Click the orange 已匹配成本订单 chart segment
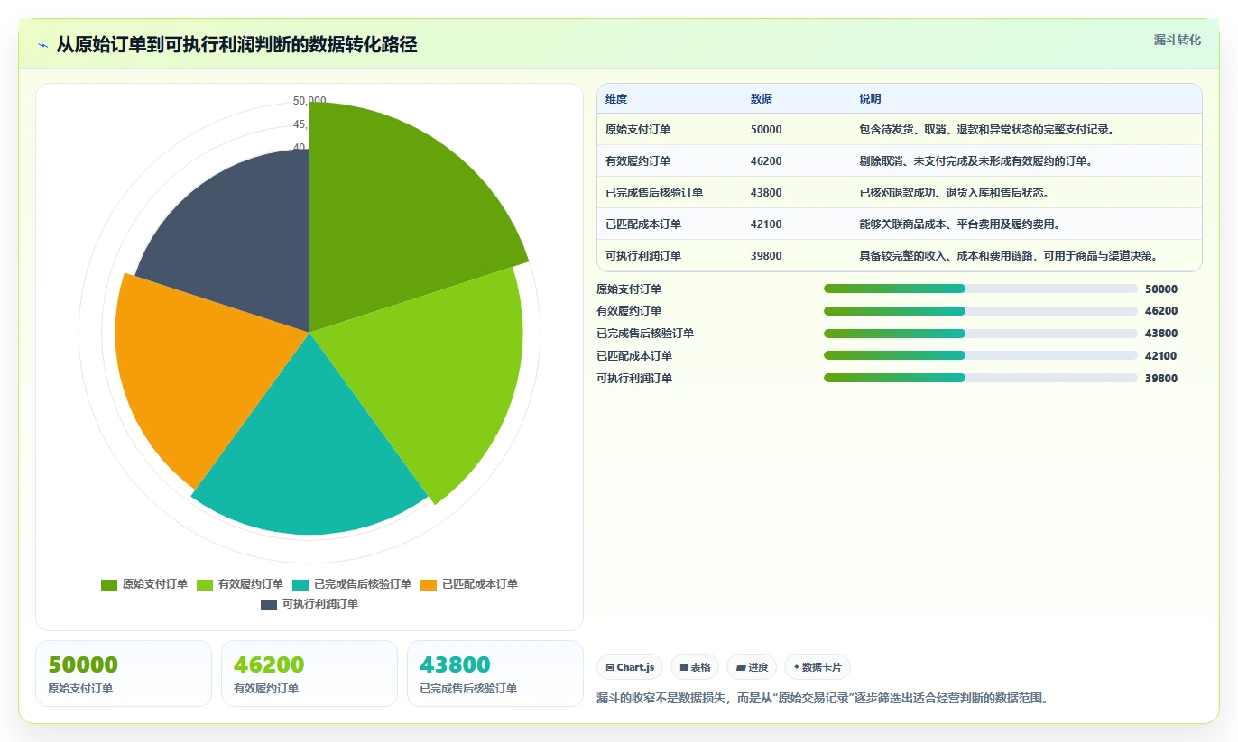This screenshot has height=742, width=1238. 199,370
